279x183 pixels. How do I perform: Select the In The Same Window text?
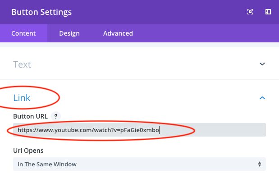(x=47, y=164)
